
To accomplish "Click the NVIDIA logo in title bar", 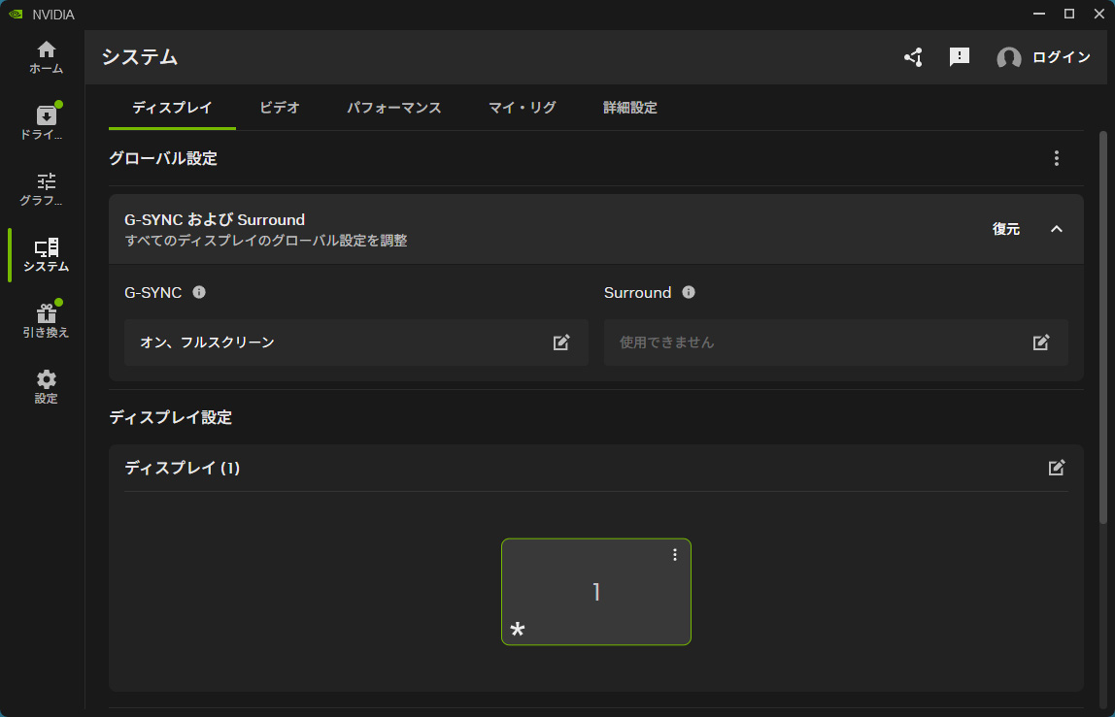I will pos(16,15).
